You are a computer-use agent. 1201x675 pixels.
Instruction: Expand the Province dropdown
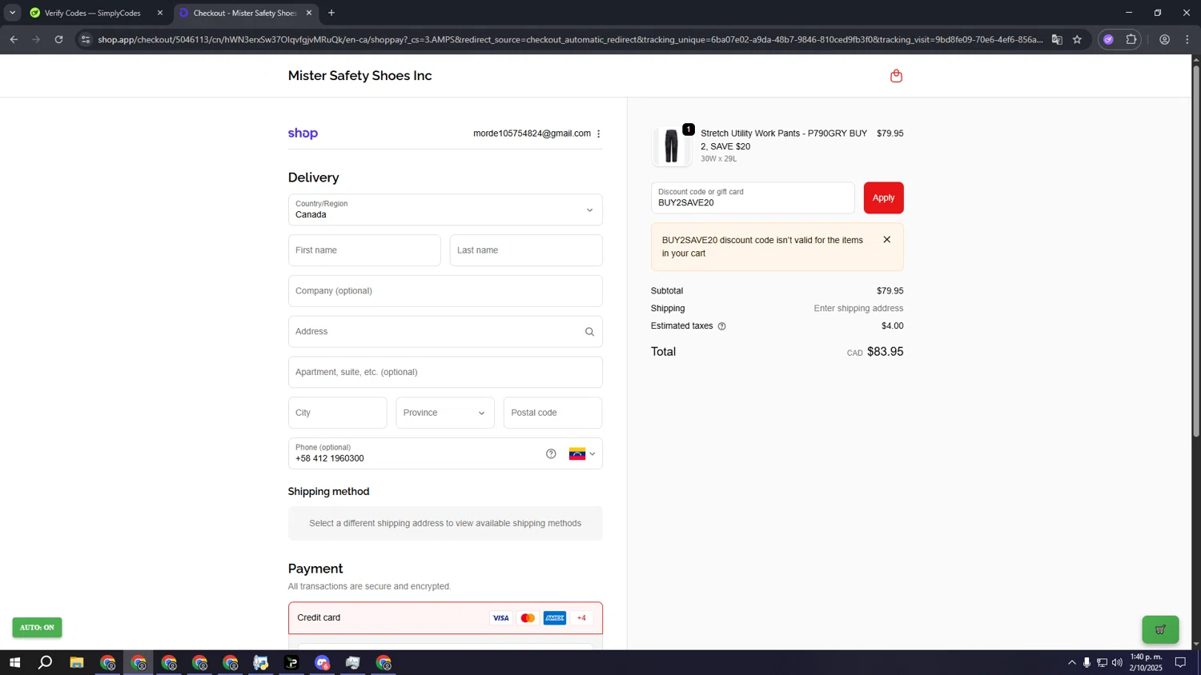(445, 413)
